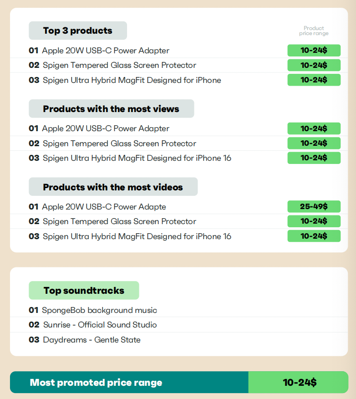Click the Product price range column label

[x=314, y=31]
